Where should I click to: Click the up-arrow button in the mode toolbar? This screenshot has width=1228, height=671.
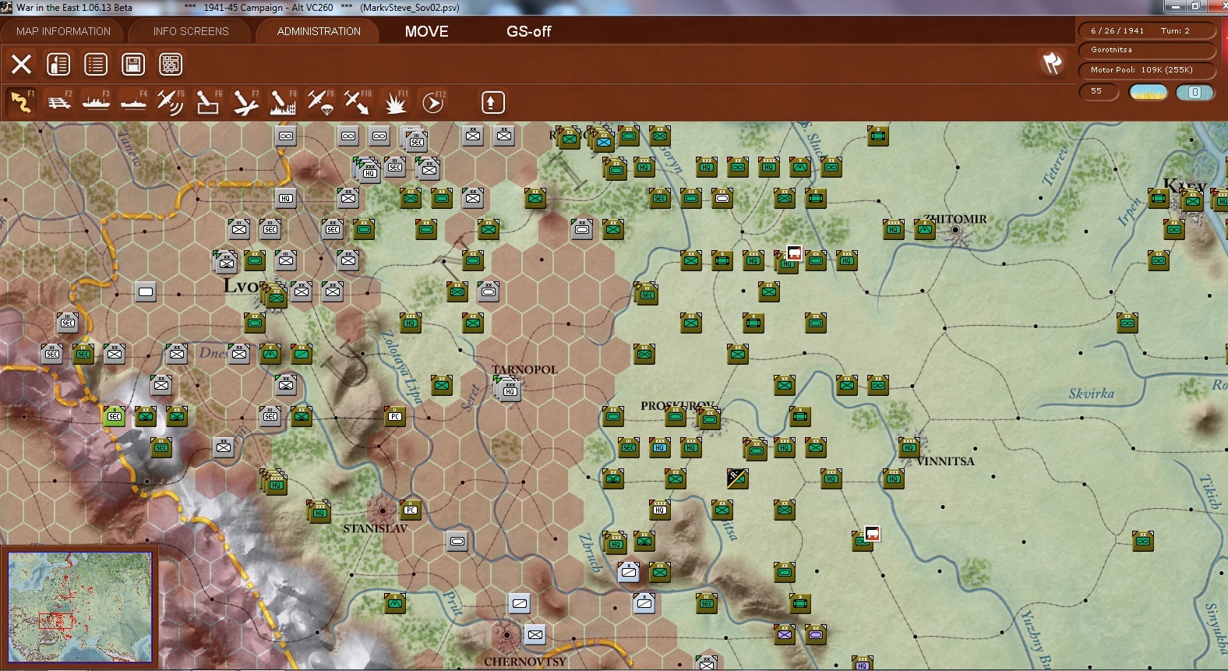click(492, 102)
